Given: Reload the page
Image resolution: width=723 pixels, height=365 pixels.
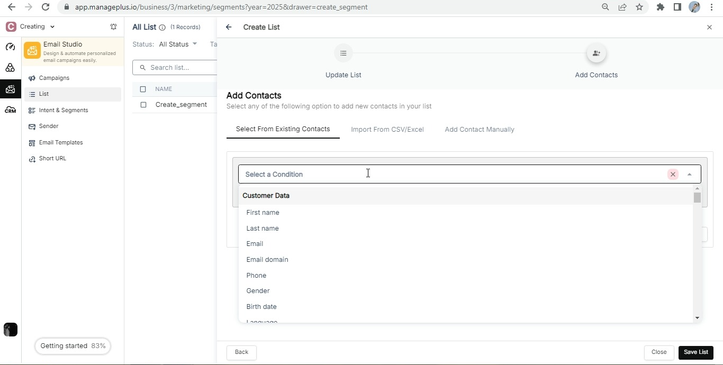Looking at the screenshot, I should (46, 7).
